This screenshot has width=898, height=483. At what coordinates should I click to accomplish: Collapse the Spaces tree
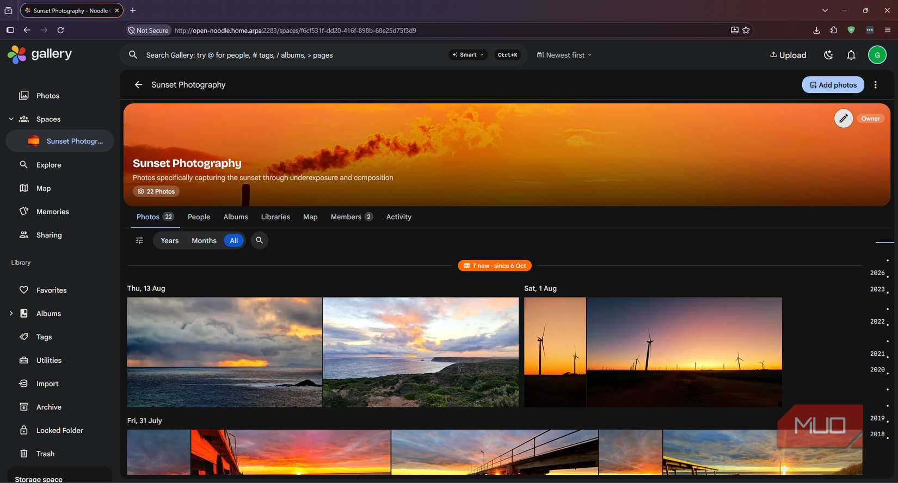[x=11, y=119]
